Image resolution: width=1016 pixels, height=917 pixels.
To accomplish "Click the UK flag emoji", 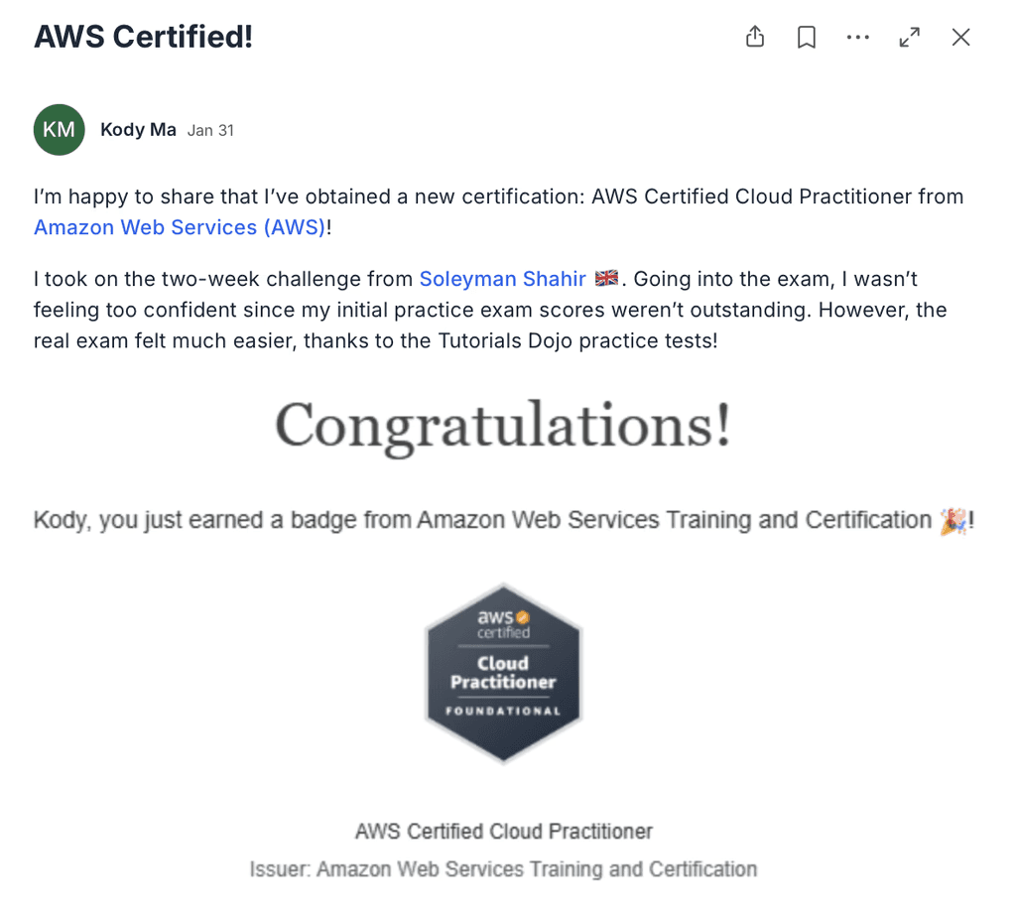I will coord(606,278).
